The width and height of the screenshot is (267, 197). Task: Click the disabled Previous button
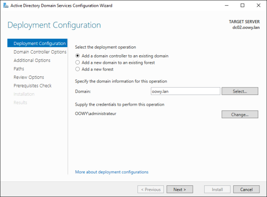click(x=150, y=189)
